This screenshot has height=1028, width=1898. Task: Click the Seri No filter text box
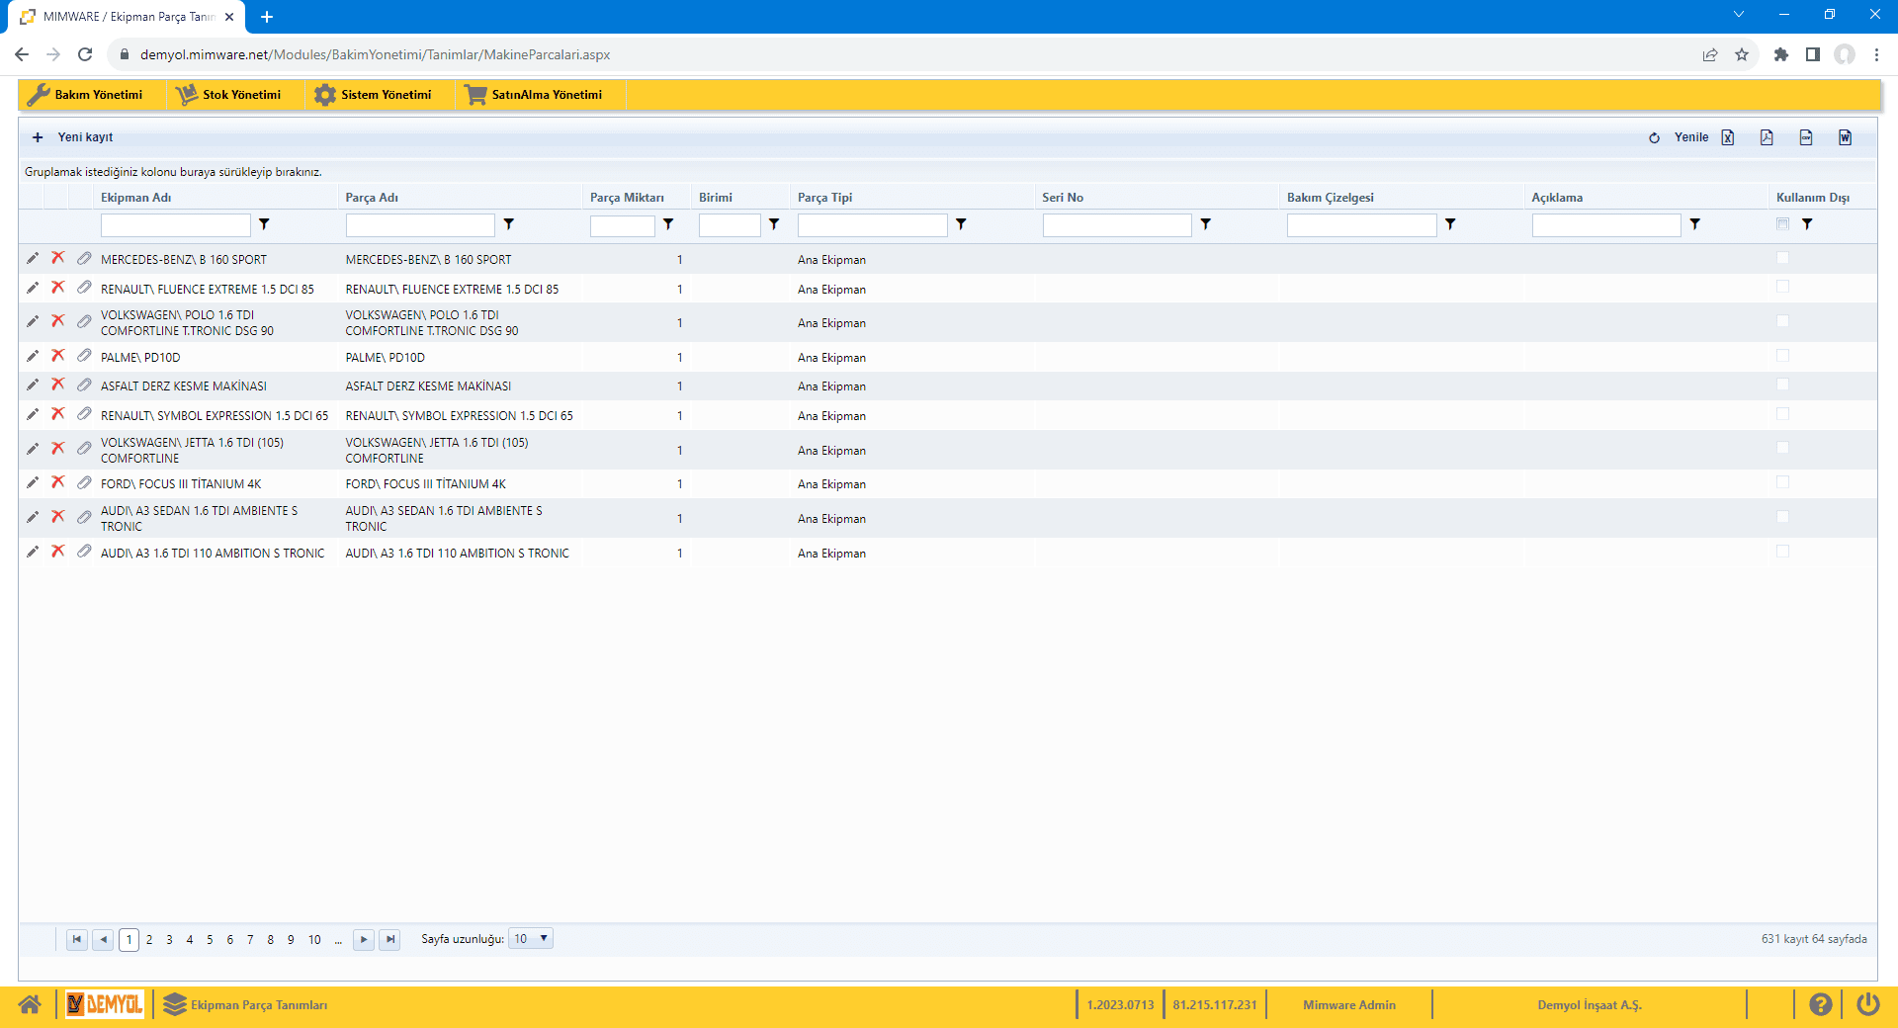(1116, 225)
